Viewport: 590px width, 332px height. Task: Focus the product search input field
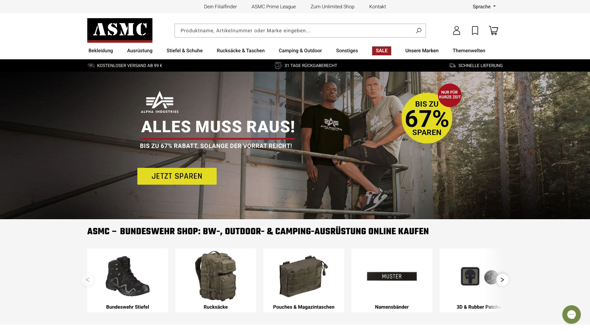point(295,30)
